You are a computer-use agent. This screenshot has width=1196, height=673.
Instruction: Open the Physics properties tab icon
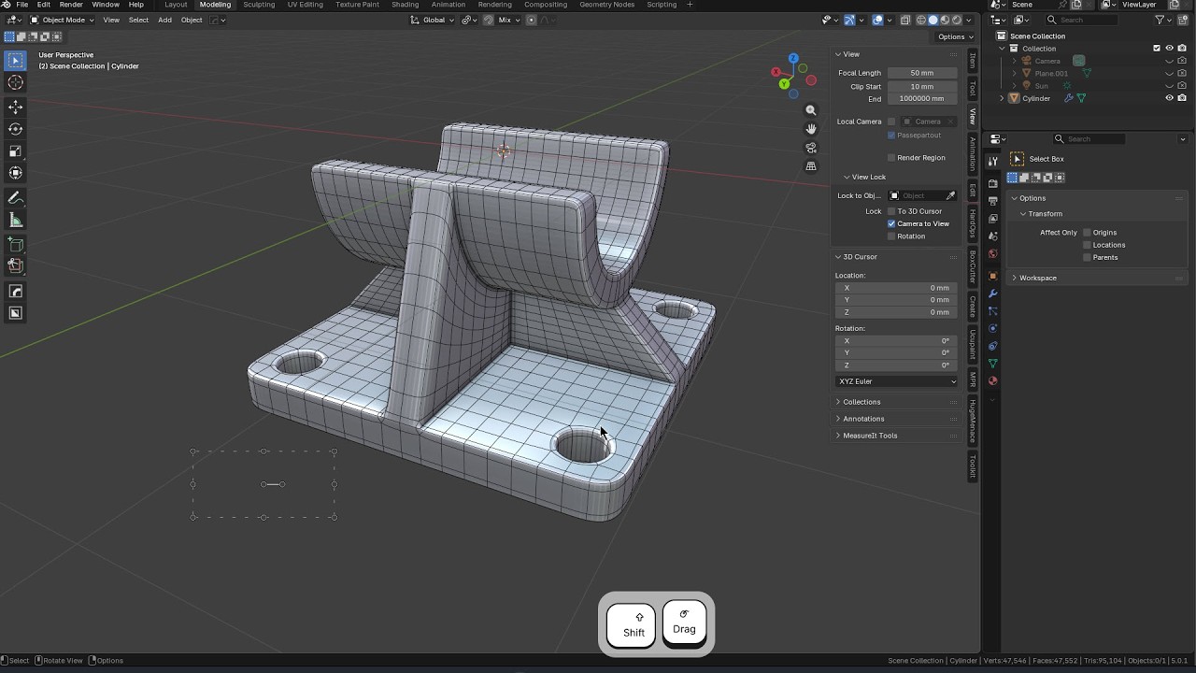(x=992, y=328)
